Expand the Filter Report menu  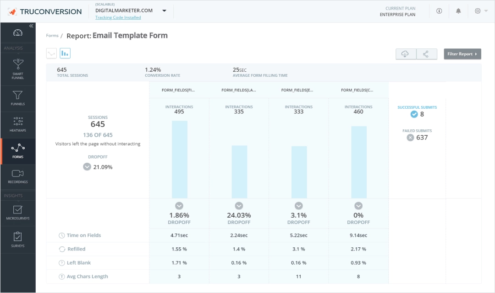click(x=462, y=54)
